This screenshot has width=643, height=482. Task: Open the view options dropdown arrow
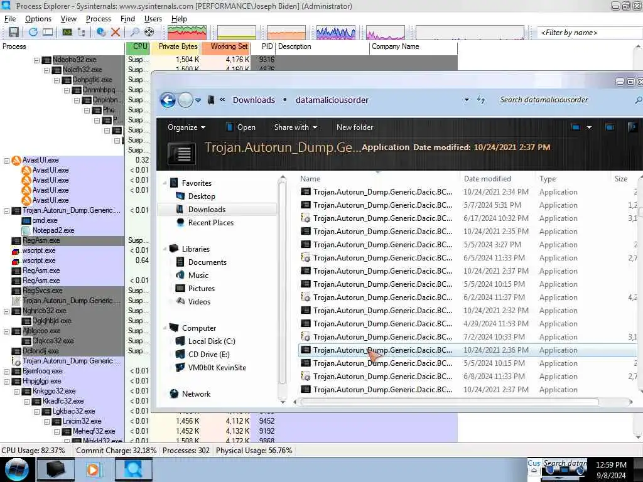click(589, 127)
